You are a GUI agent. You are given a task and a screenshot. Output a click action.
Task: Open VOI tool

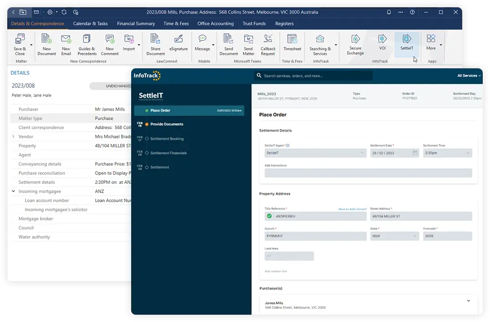point(383,42)
